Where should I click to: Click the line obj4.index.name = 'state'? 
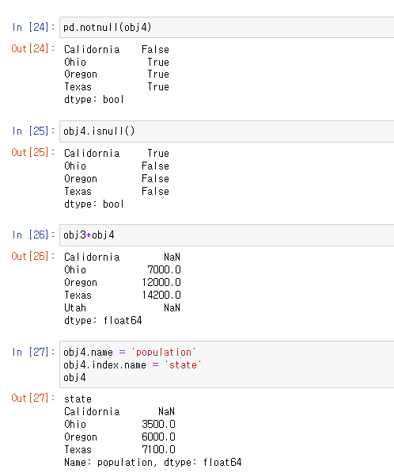(132, 364)
